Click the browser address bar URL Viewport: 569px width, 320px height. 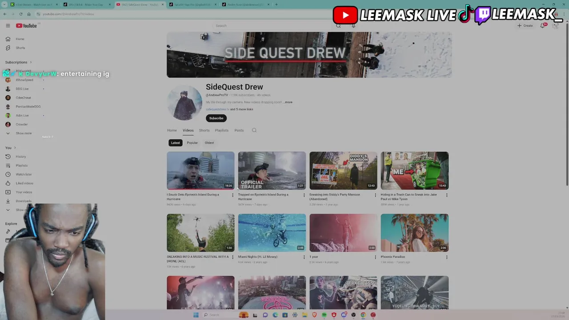[68, 14]
